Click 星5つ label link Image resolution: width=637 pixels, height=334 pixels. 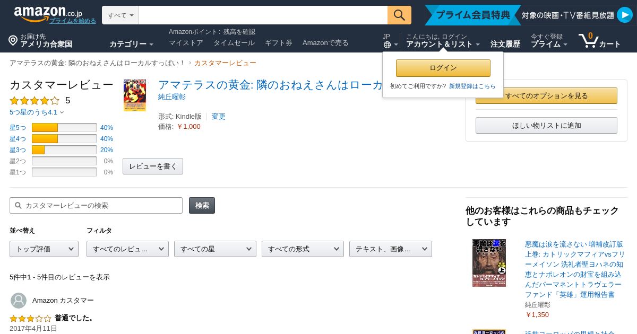(x=18, y=128)
